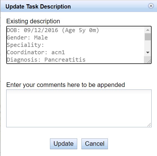Click the resize grip of Existing description box
Image resolution: width=157 pixels, height=156 pixels.
(x=149, y=61)
